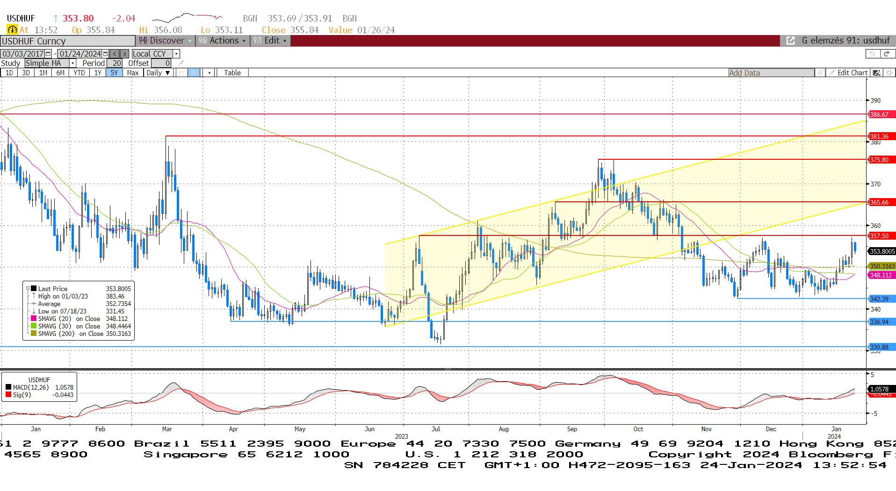The width and height of the screenshot is (896, 491).
Task: Click the Sig(9) legend entry
Action: [39, 395]
